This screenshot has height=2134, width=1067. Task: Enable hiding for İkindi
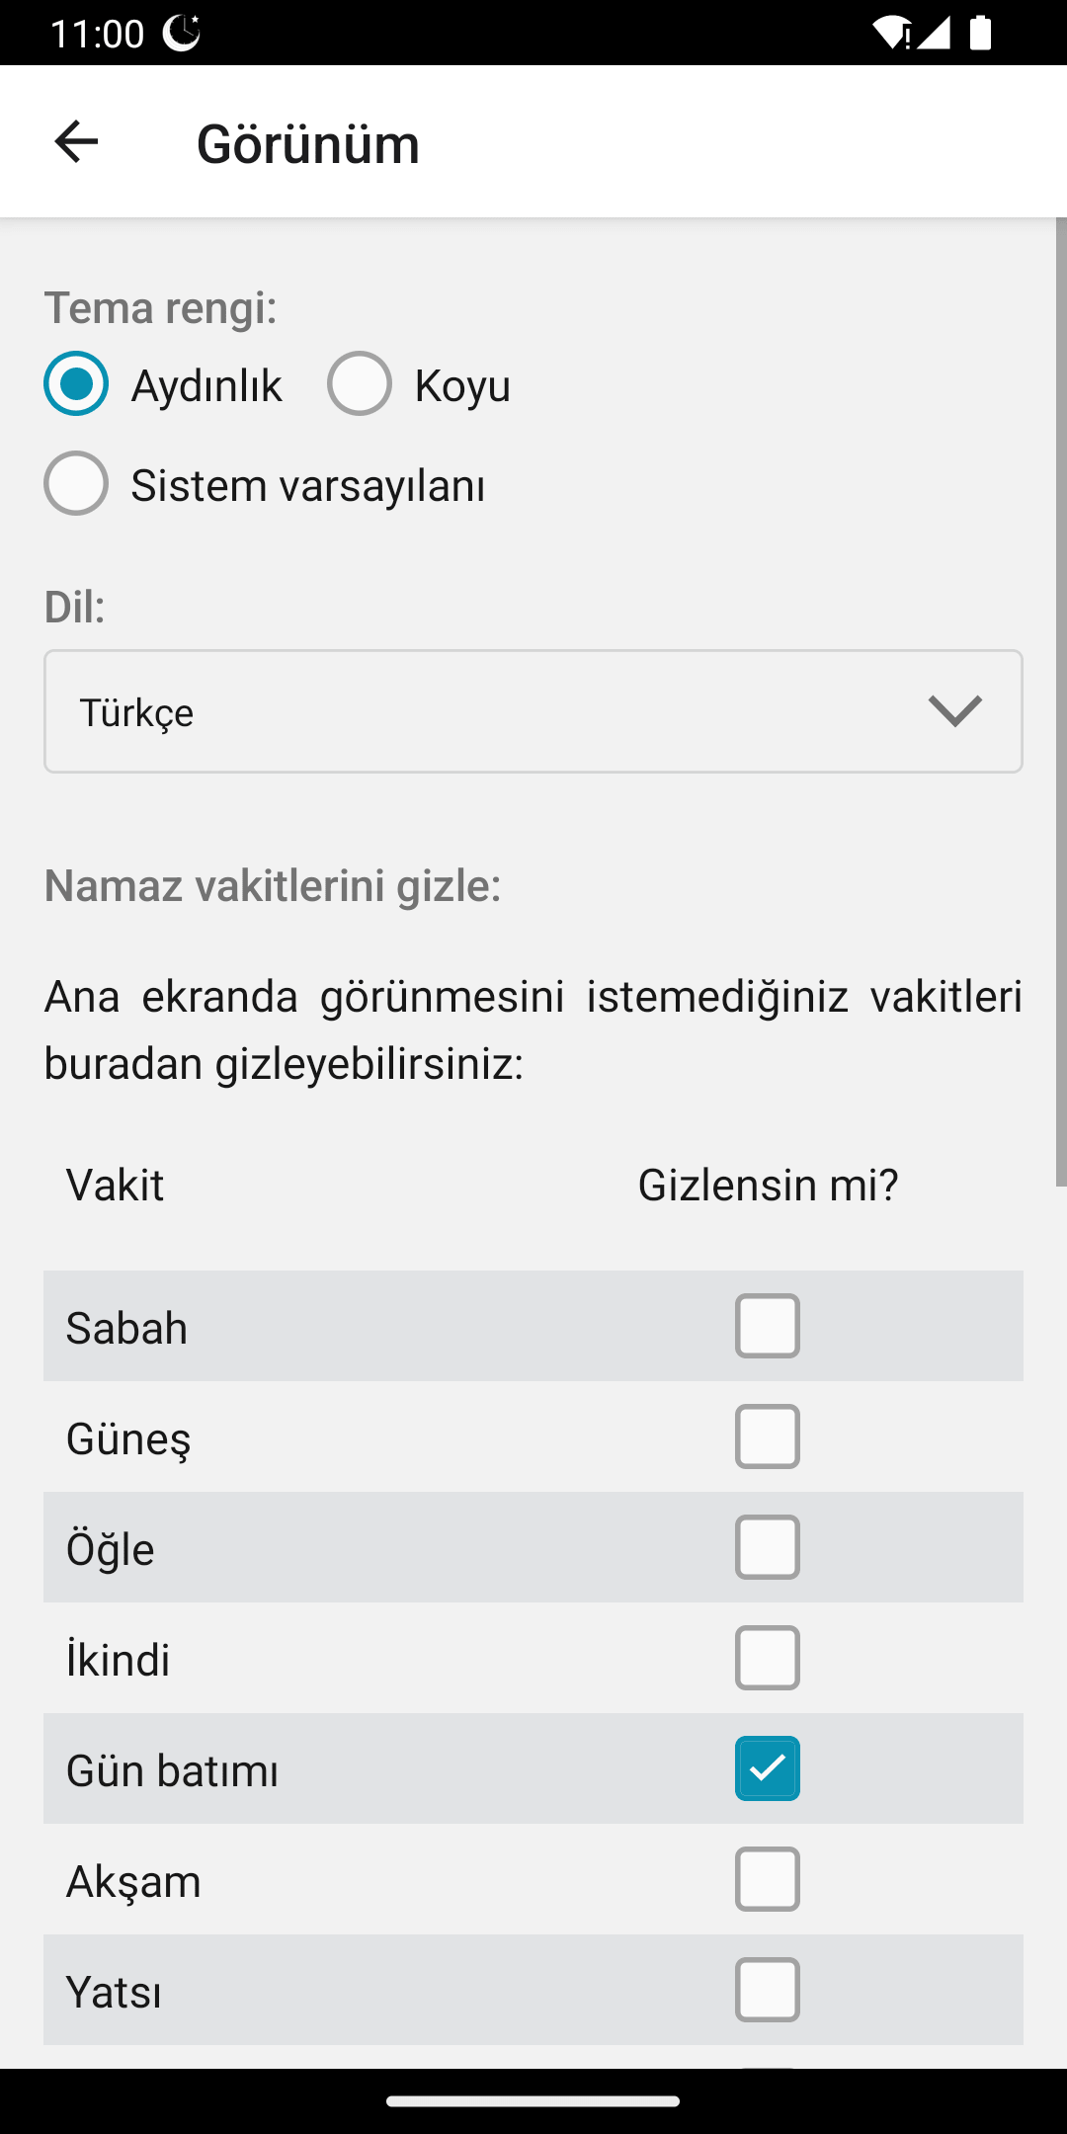[x=767, y=1658]
